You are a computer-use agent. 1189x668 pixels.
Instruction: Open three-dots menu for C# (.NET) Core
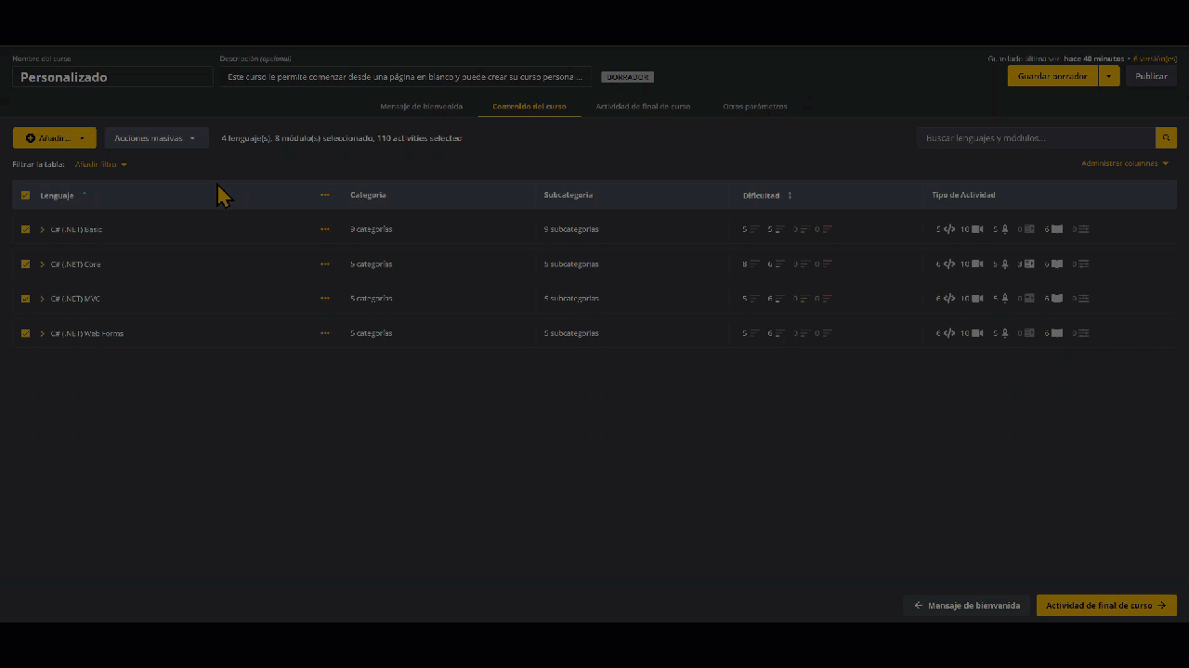[325, 264]
